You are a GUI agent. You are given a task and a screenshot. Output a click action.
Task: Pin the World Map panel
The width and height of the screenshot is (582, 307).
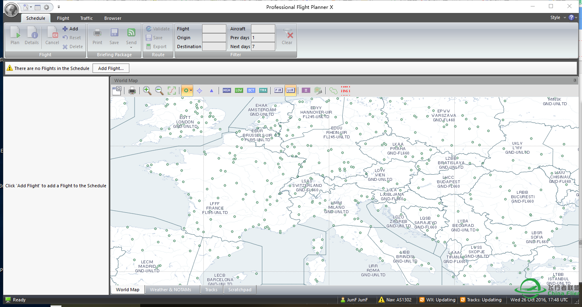click(x=575, y=80)
